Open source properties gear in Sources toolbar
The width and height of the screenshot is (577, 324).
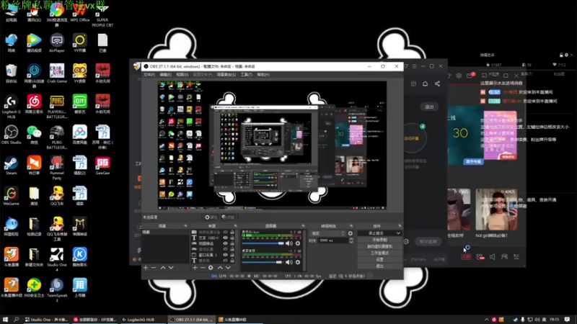pyautogui.click(x=211, y=268)
